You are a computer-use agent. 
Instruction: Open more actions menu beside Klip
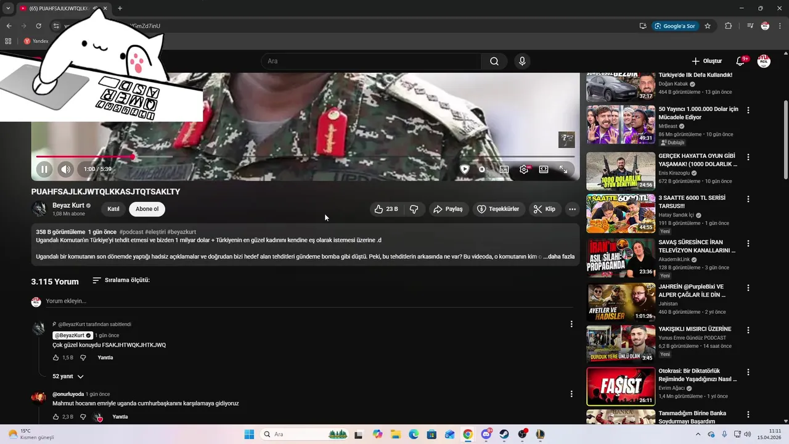[x=572, y=209]
